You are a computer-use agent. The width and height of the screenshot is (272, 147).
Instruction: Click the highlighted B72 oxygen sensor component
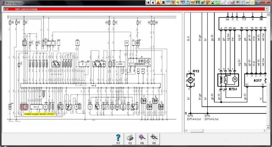[x=24, y=107]
